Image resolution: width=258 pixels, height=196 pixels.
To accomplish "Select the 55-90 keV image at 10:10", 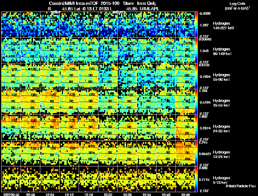I will (69, 76).
